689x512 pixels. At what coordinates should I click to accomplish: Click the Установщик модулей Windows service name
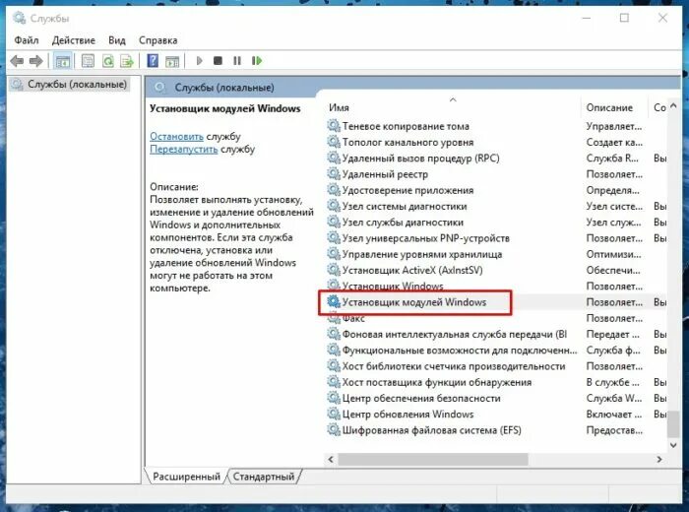coord(414,302)
